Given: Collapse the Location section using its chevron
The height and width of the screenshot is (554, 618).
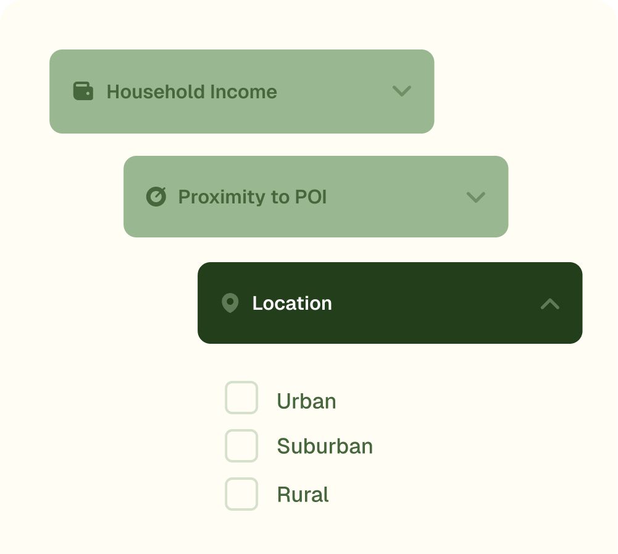Looking at the screenshot, I should pyautogui.click(x=549, y=304).
